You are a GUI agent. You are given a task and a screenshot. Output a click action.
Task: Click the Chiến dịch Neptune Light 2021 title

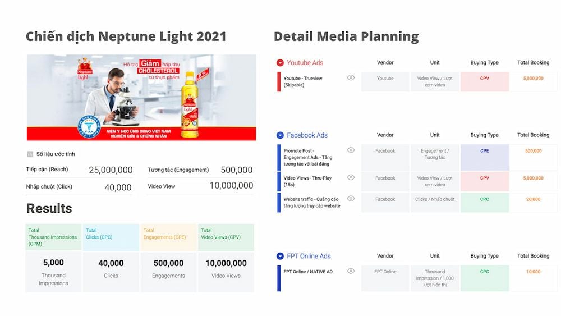point(126,36)
